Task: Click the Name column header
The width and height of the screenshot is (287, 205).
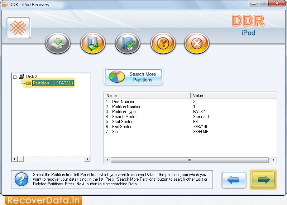Action: 148,96
